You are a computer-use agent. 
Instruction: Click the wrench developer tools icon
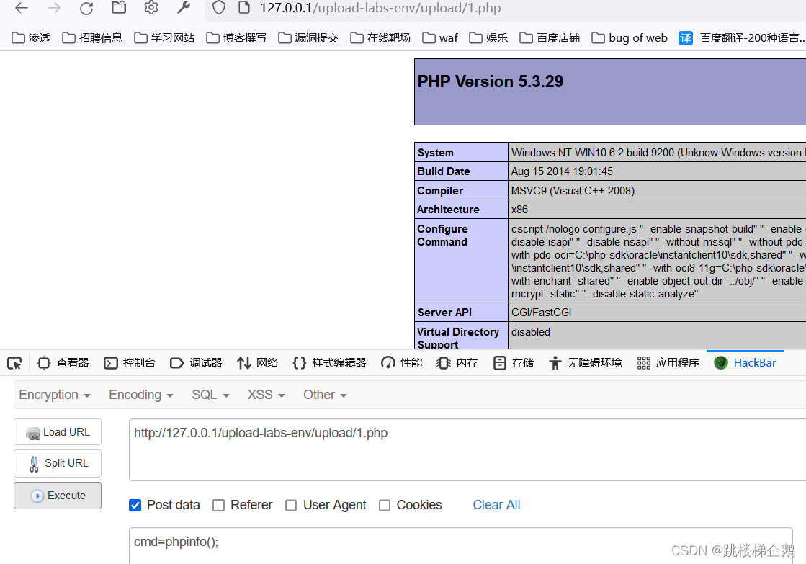click(184, 7)
